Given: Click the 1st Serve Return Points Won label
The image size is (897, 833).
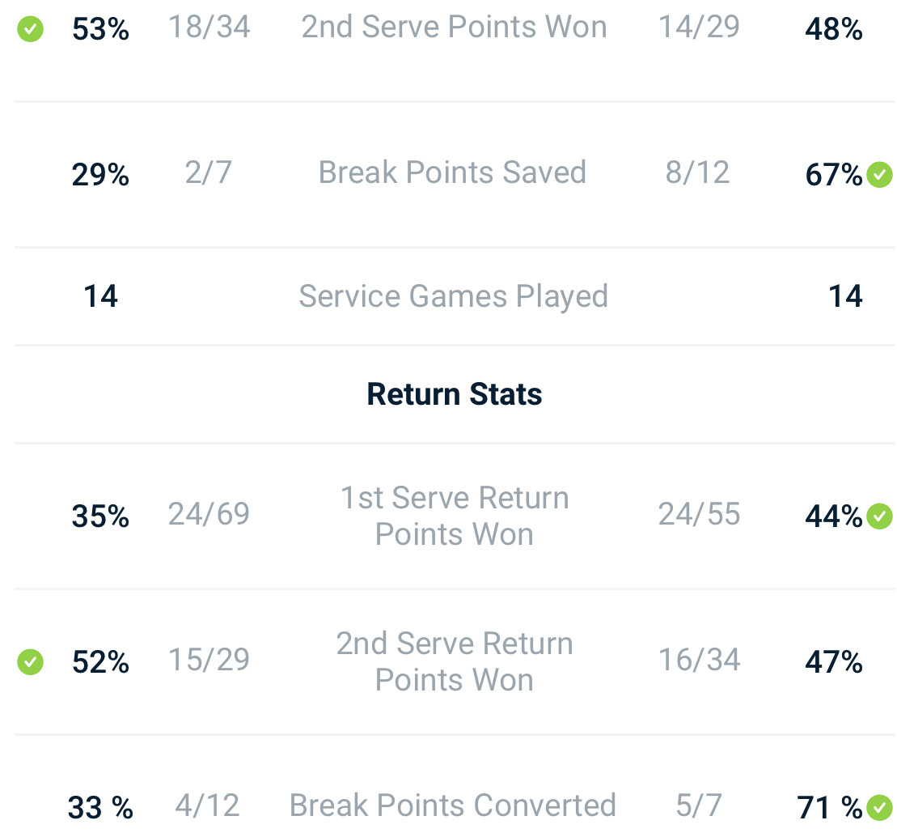Looking at the screenshot, I should tap(455, 516).
